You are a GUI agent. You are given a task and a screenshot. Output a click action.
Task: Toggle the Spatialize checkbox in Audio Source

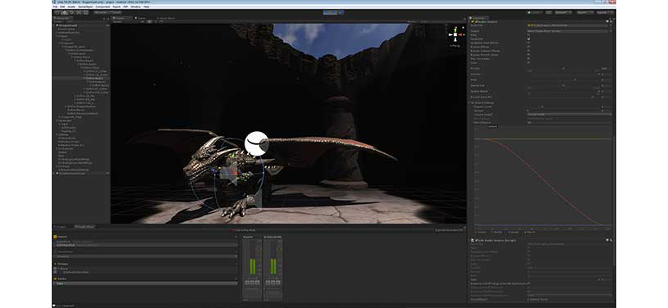click(528, 38)
